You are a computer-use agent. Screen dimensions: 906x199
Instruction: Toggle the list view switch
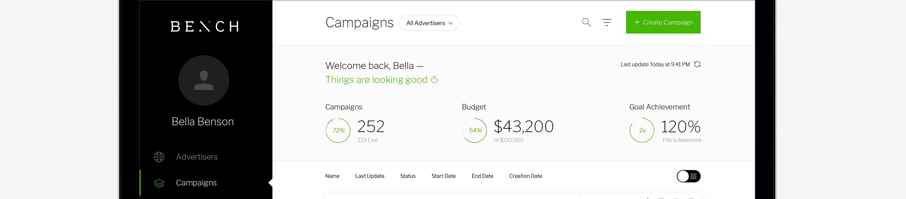pos(688,176)
